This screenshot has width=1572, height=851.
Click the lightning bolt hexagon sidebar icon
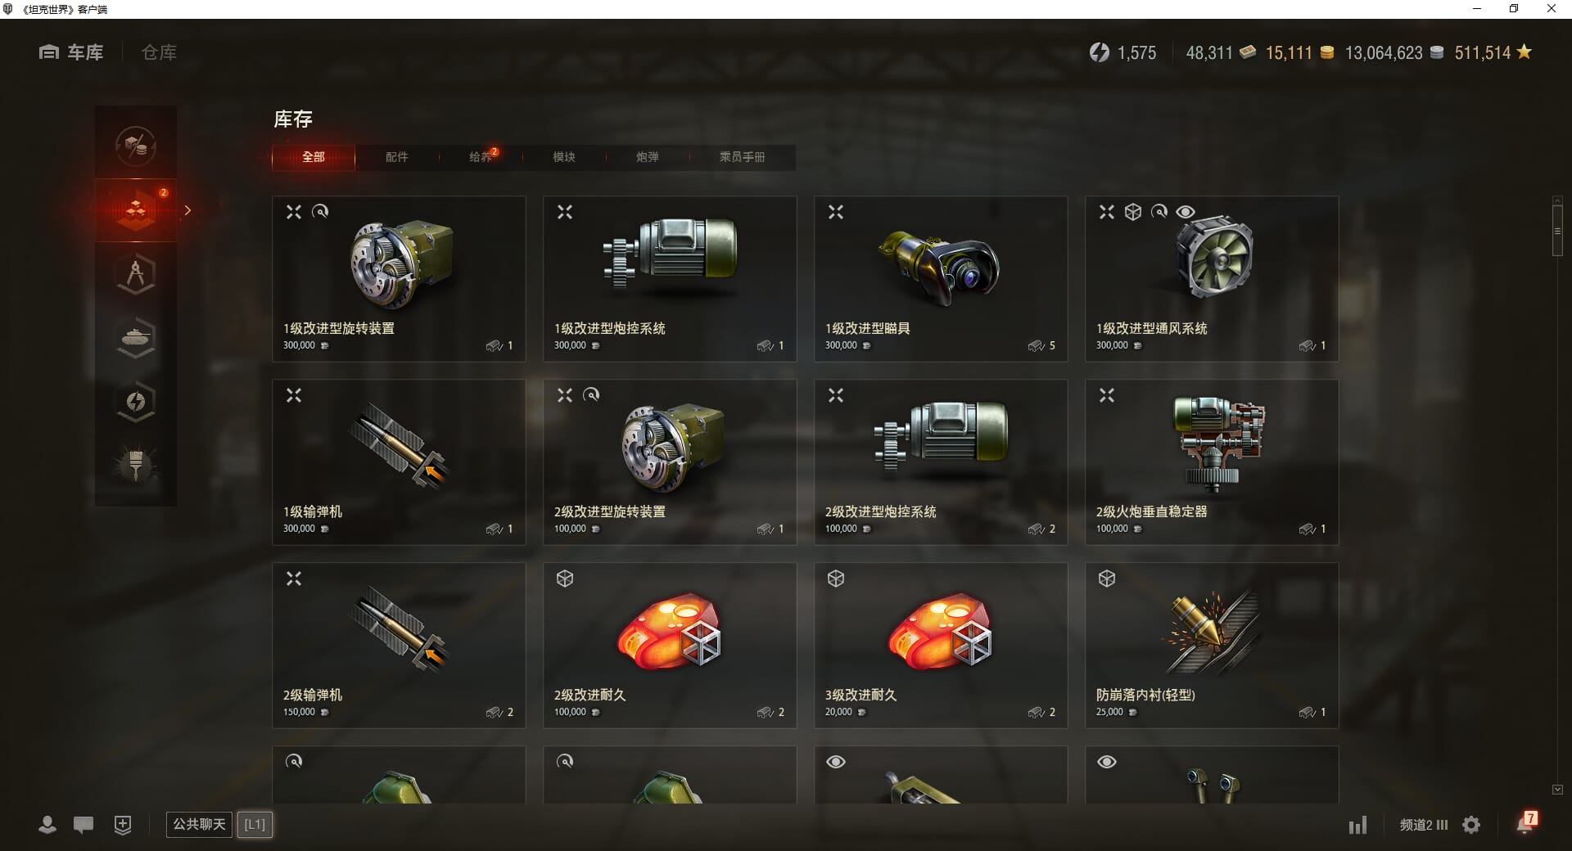(136, 401)
